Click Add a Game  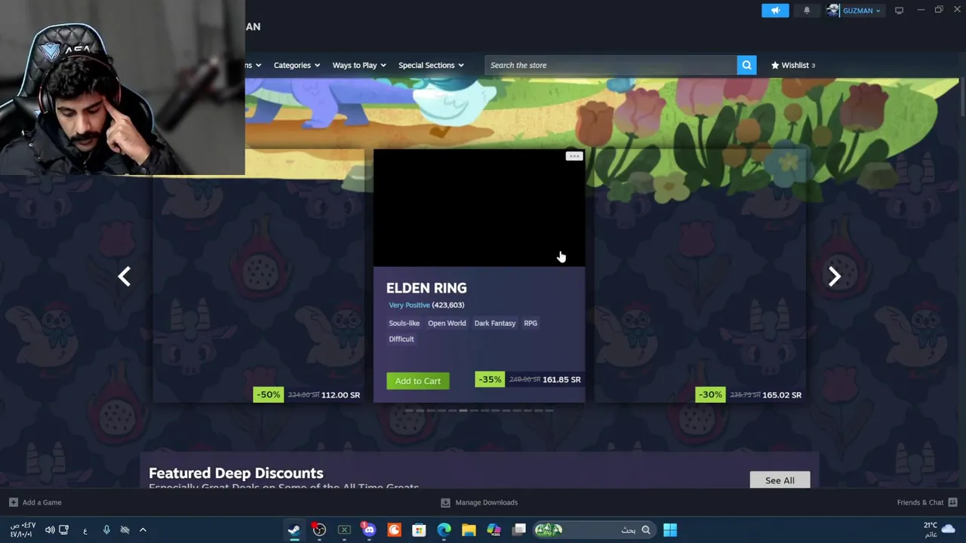[35, 502]
